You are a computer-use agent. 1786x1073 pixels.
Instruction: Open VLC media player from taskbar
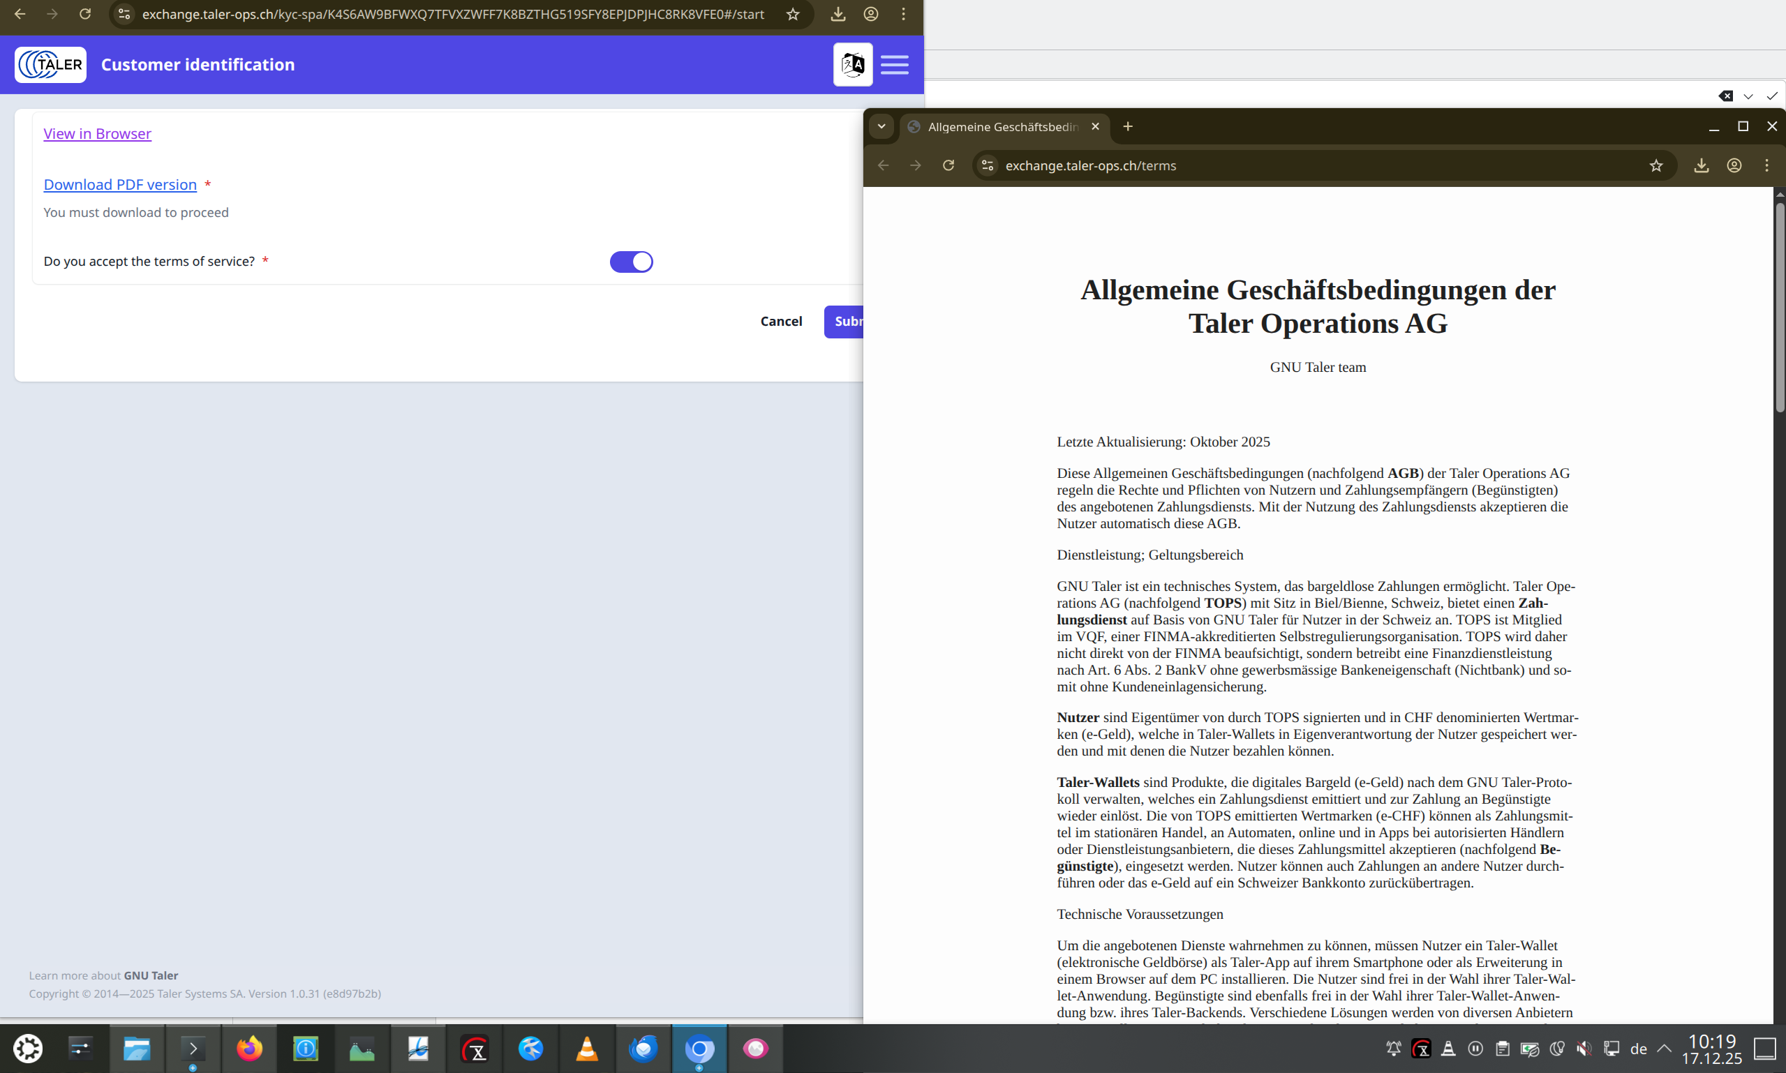(x=587, y=1048)
